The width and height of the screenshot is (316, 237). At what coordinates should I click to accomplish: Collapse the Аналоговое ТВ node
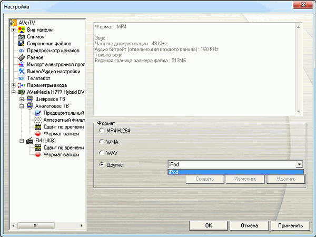pos(22,106)
